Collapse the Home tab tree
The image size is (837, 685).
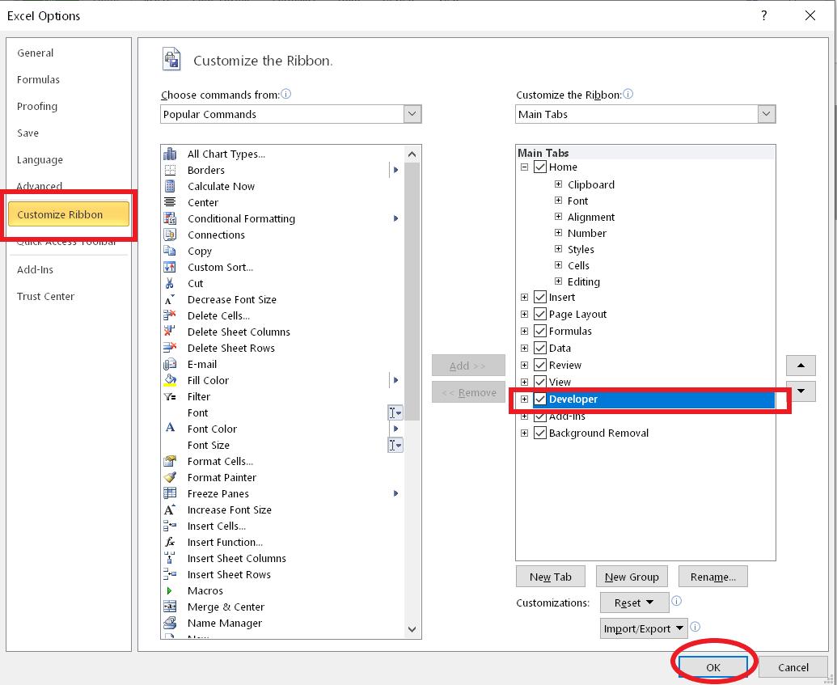524,167
